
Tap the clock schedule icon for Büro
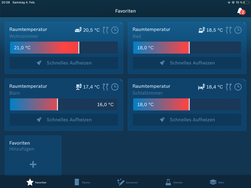(115, 87)
